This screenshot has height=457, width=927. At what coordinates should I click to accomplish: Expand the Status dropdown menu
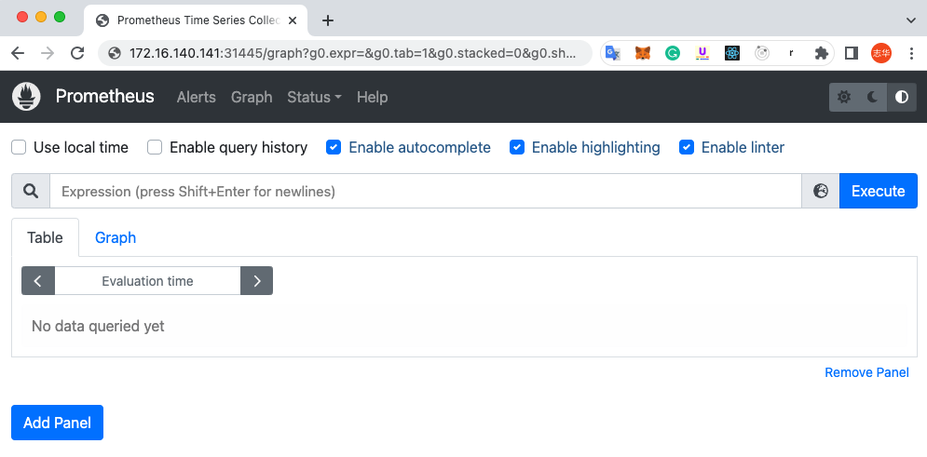tap(314, 97)
